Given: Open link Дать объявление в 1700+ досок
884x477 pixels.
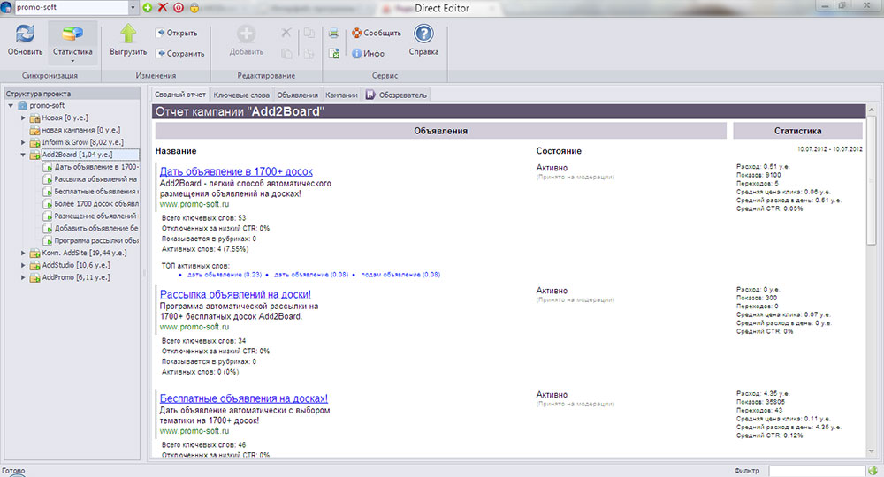Looking at the screenshot, I should click(x=236, y=171).
